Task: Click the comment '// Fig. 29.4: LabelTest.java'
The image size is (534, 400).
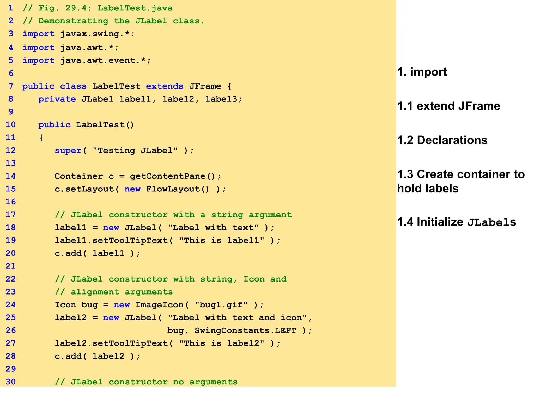Action: (x=98, y=8)
